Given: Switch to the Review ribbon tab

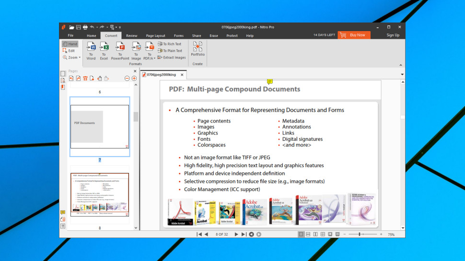Looking at the screenshot, I should click(132, 35).
